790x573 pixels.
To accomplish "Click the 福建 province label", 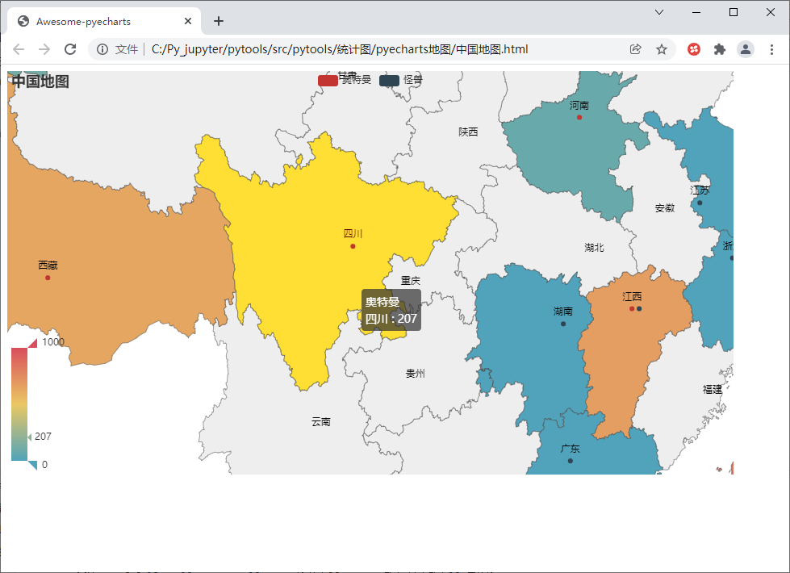I will point(713,389).
